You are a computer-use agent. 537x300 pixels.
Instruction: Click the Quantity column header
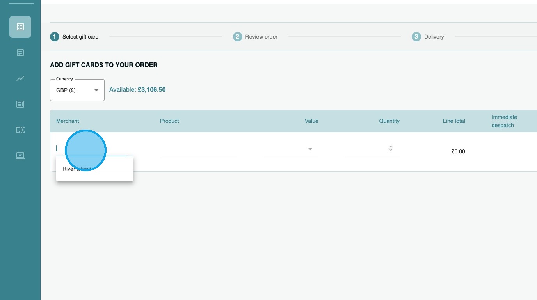(x=389, y=121)
